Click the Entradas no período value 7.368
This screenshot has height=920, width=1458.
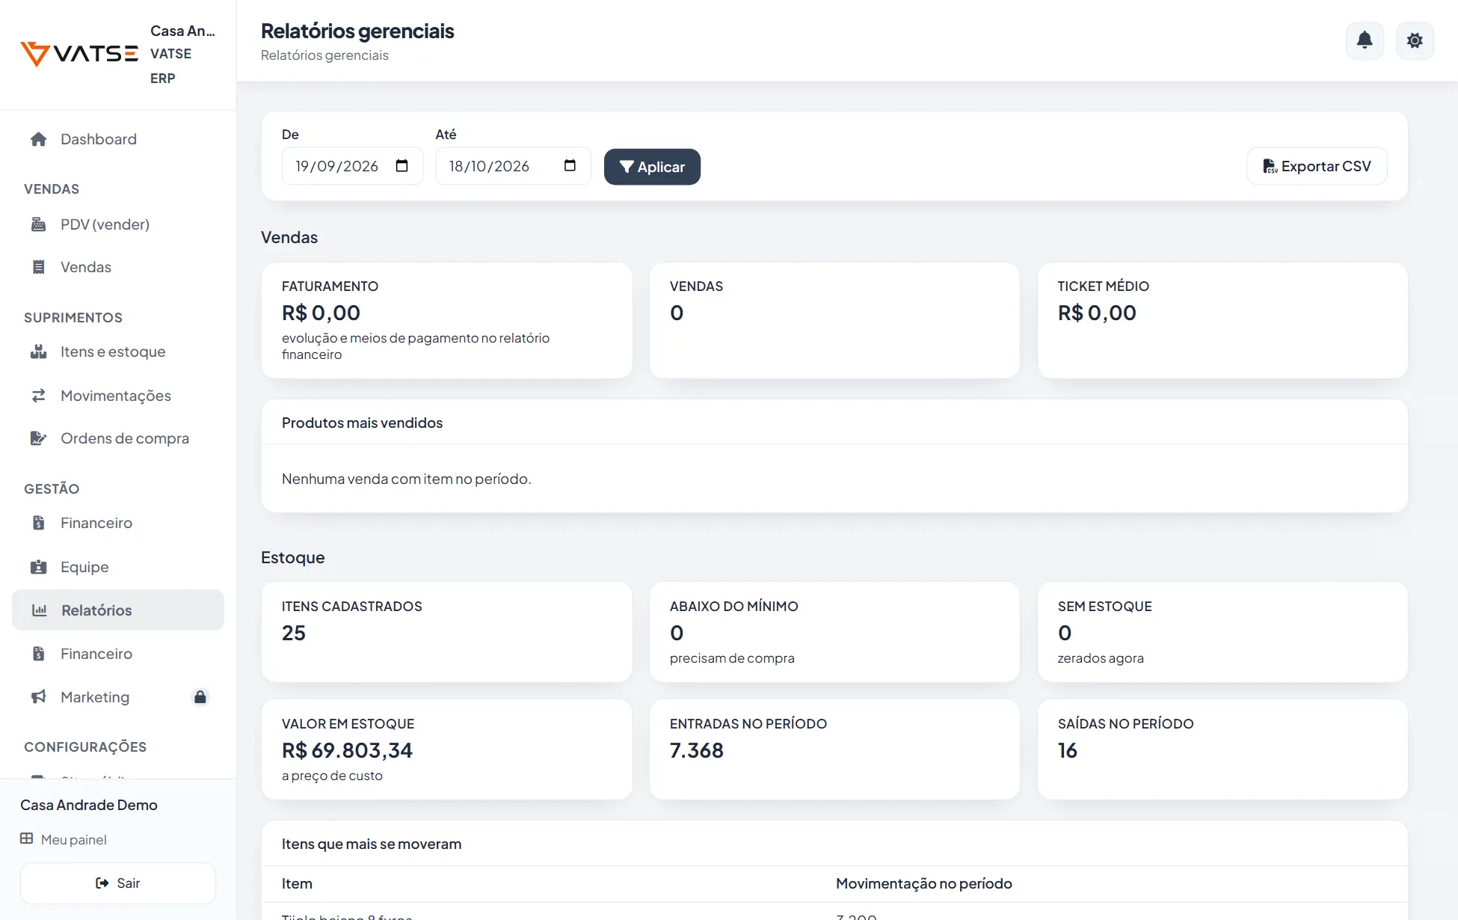coord(696,750)
